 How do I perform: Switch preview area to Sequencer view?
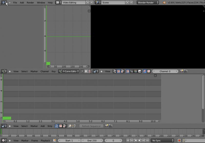point(115,71)
